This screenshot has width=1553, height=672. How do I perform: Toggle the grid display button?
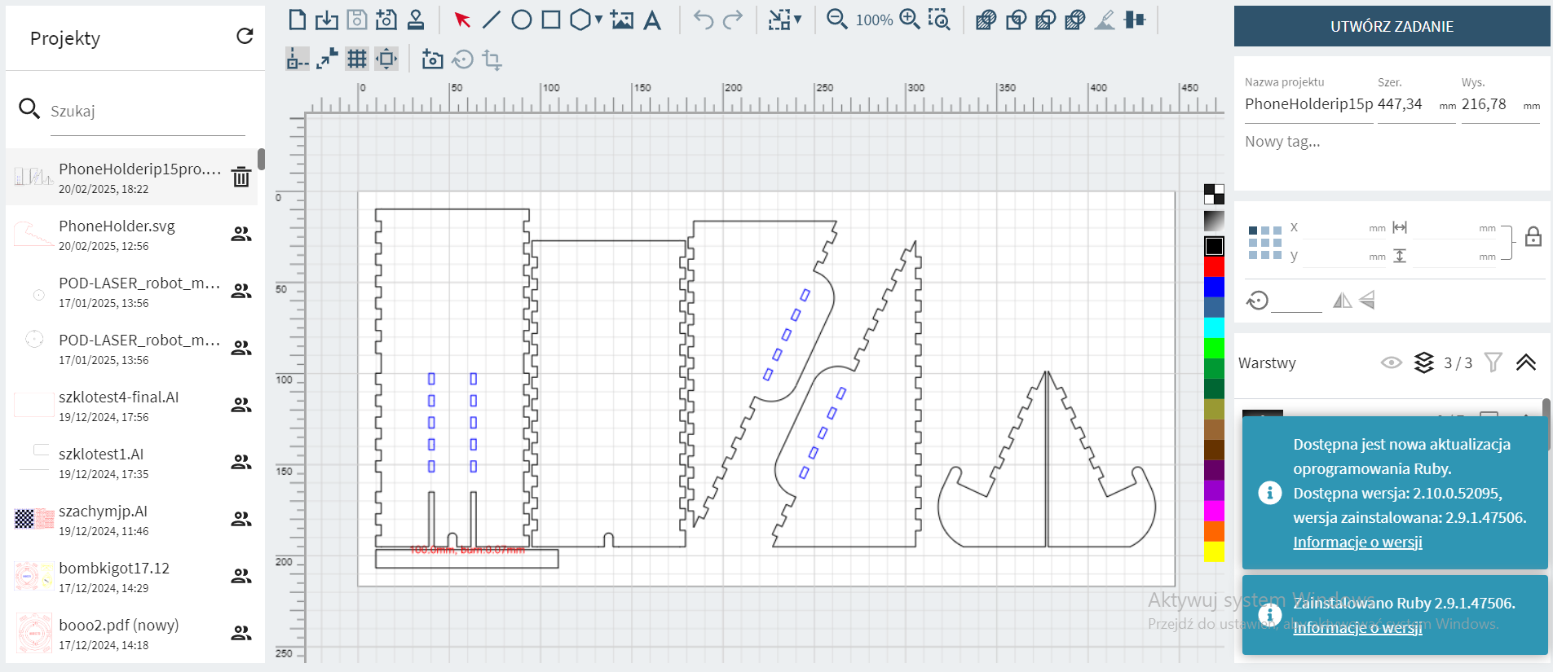click(x=356, y=59)
